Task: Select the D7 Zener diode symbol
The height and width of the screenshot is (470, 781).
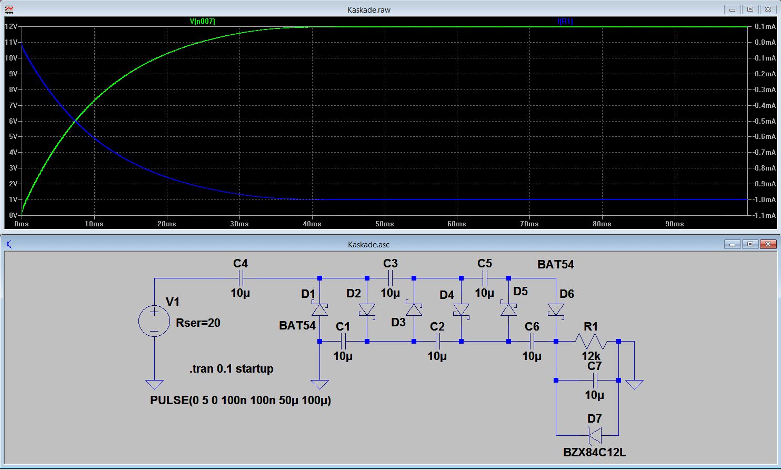Action: pos(595,435)
